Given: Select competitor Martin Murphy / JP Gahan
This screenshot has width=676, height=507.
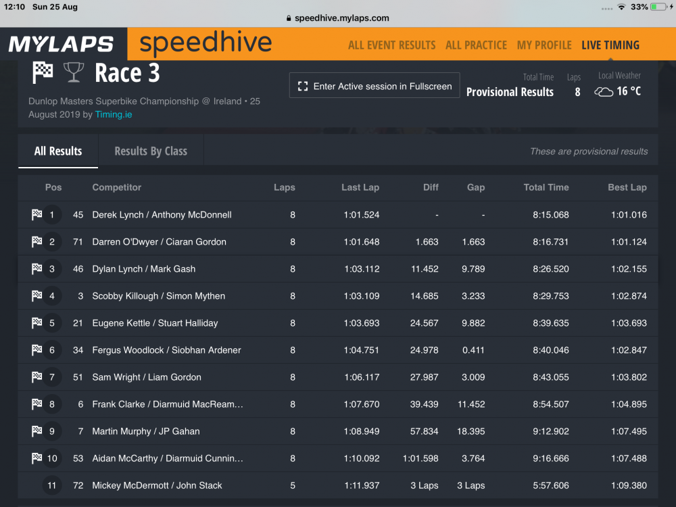Looking at the screenshot, I should coord(146,431).
